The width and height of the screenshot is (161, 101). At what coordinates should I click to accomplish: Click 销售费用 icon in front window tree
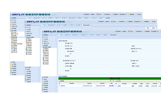[43, 55]
